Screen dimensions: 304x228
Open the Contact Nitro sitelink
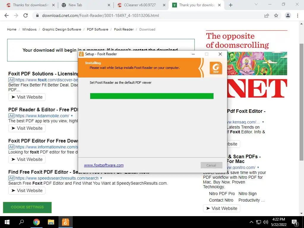coord(221,200)
